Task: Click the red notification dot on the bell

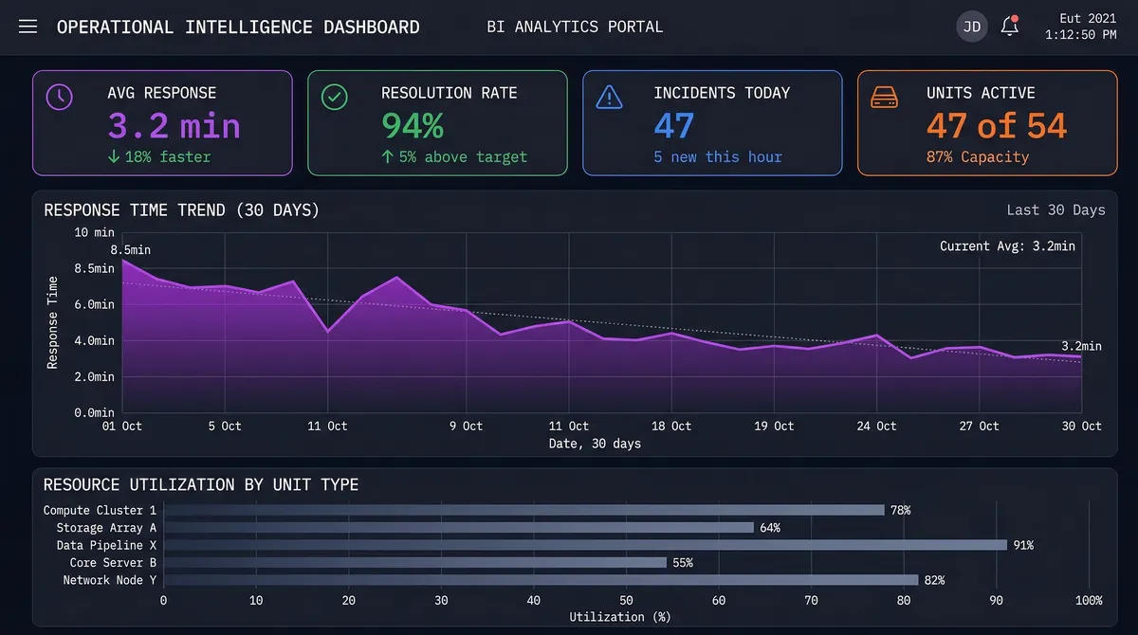Action: (x=1018, y=17)
